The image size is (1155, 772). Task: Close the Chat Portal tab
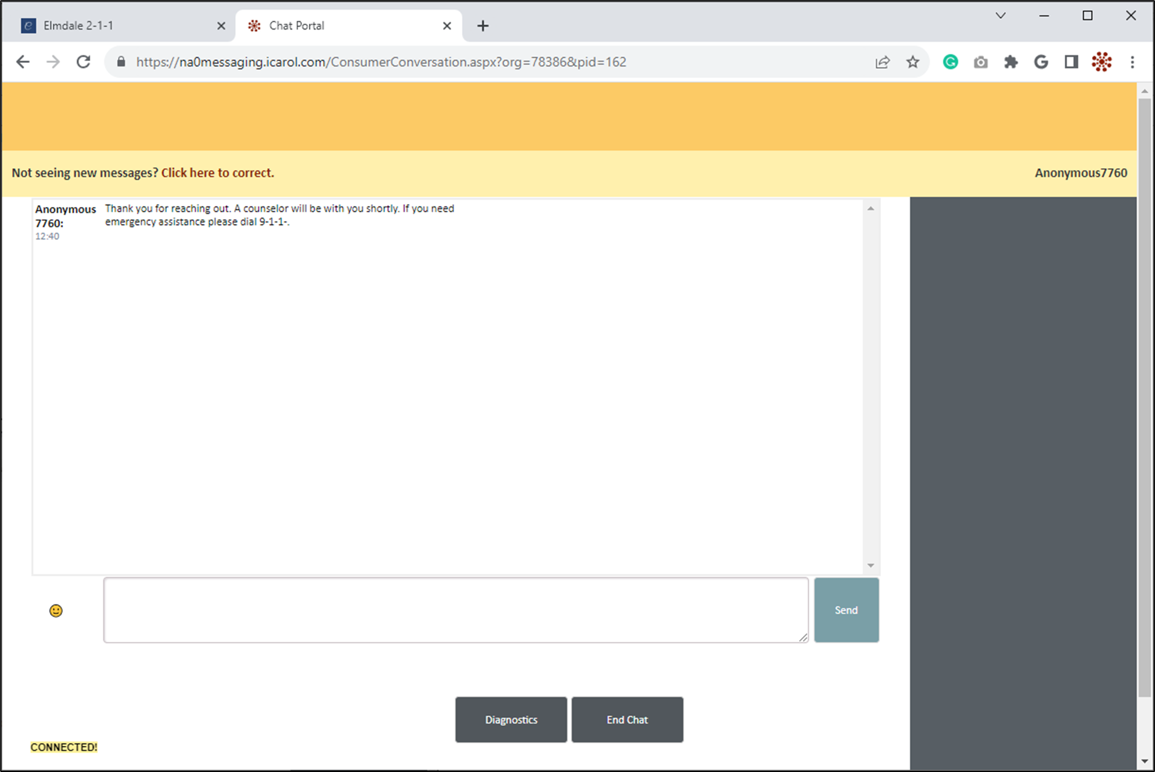click(x=447, y=26)
